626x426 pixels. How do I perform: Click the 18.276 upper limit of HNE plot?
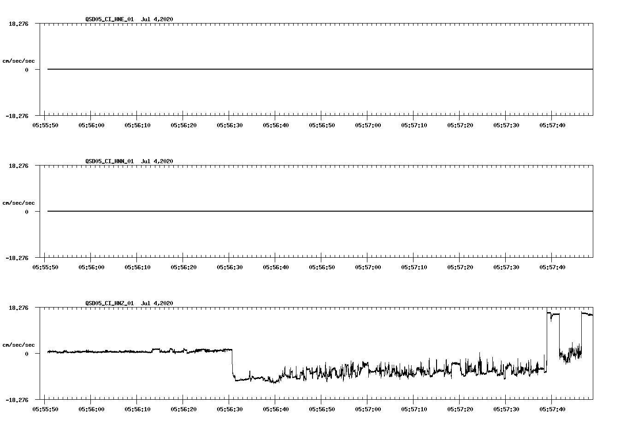point(18,24)
